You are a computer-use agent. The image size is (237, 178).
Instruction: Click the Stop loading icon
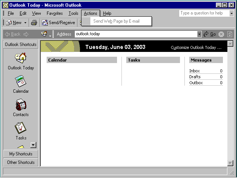(x=221, y=34)
